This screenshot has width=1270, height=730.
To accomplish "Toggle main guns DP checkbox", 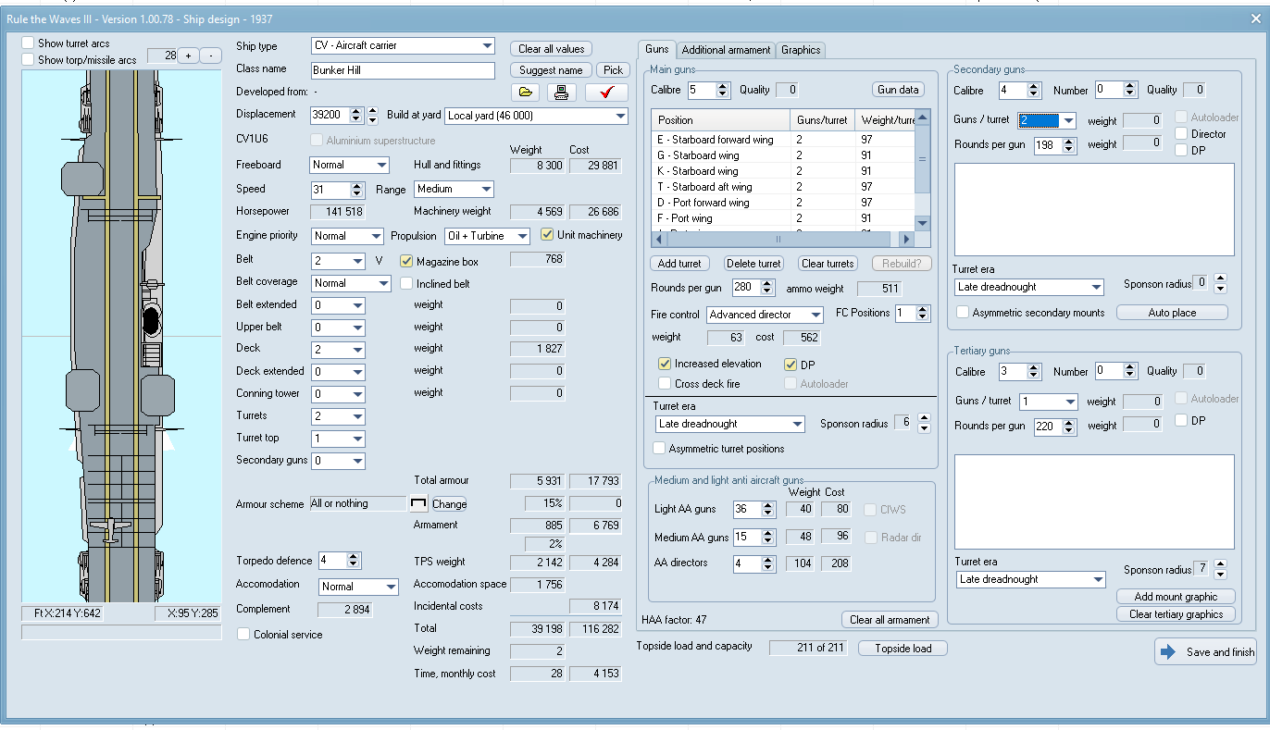I will [x=791, y=365].
